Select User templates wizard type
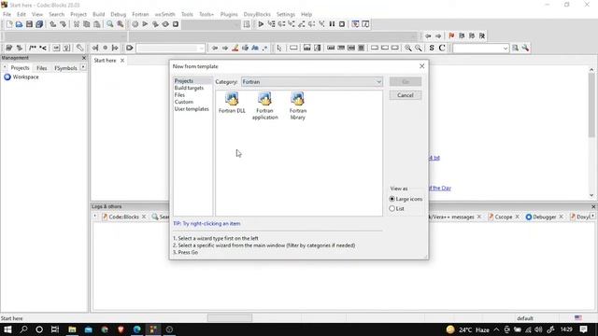 [192, 109]
